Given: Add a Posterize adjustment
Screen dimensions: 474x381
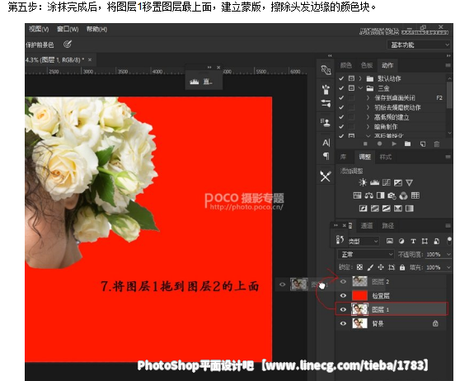Looking at the screenshot, I should (375, 209).
